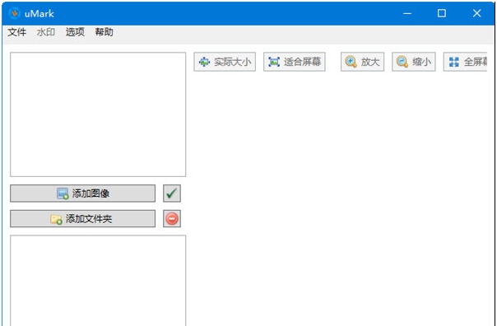
Task: Maximize the uMark window
Action: [442, 13]
